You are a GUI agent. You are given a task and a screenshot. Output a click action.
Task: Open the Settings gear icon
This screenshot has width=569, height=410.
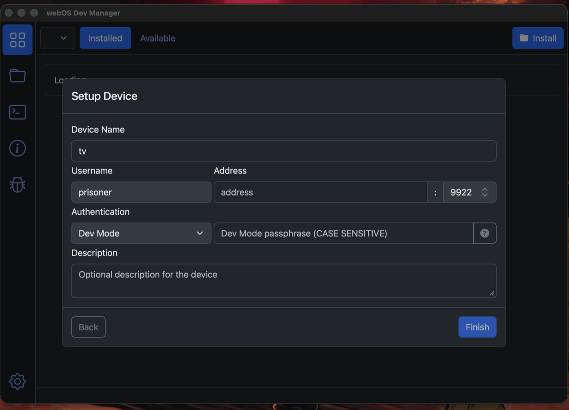click(x=17, y=381)
